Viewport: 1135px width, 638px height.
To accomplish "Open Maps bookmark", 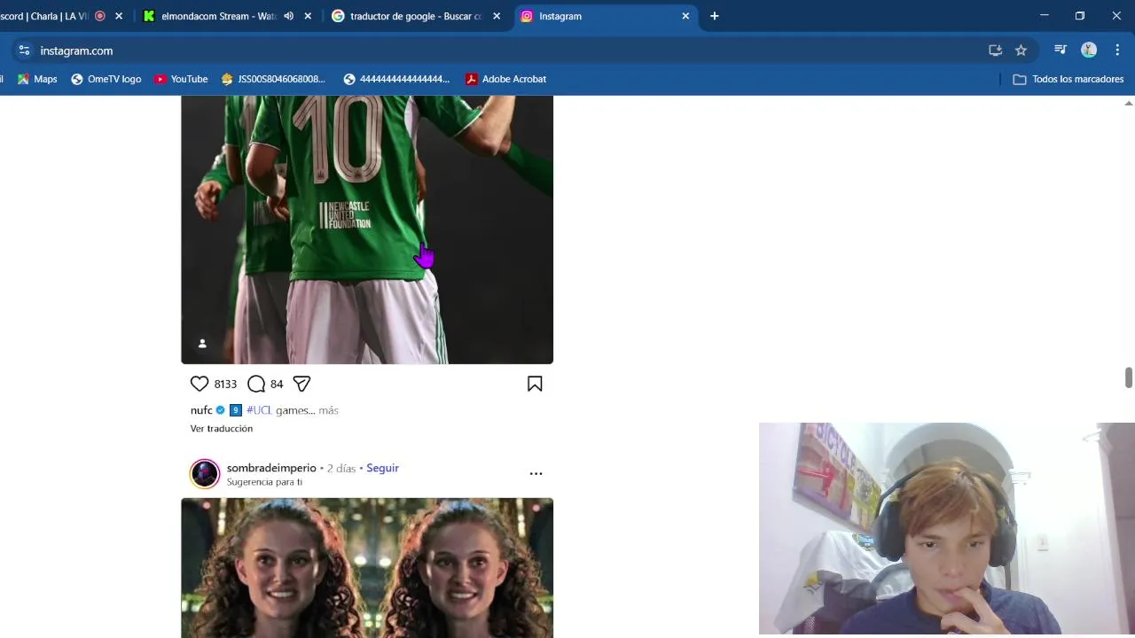I will click(37, 79).
